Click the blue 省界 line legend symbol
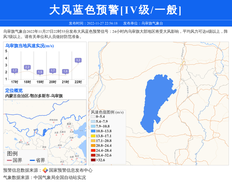Viewport: 232px width, 182px height. (x=31, y=160)
